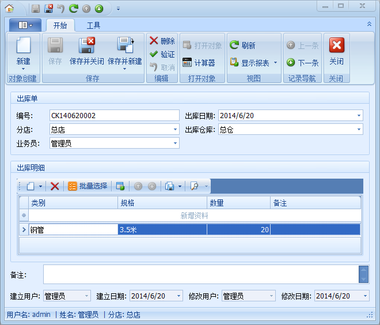This screenshot has height=325, width=380.
Task: Click the 验证 (Validate) checkmark button
Action: click(x=162, y=54)
